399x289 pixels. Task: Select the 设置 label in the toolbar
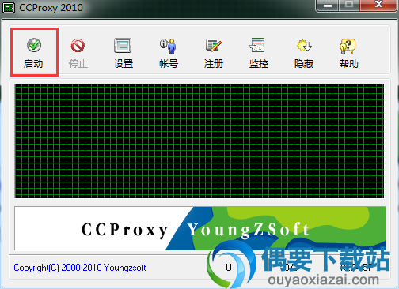pyautogui.click(x=123, y=64)
